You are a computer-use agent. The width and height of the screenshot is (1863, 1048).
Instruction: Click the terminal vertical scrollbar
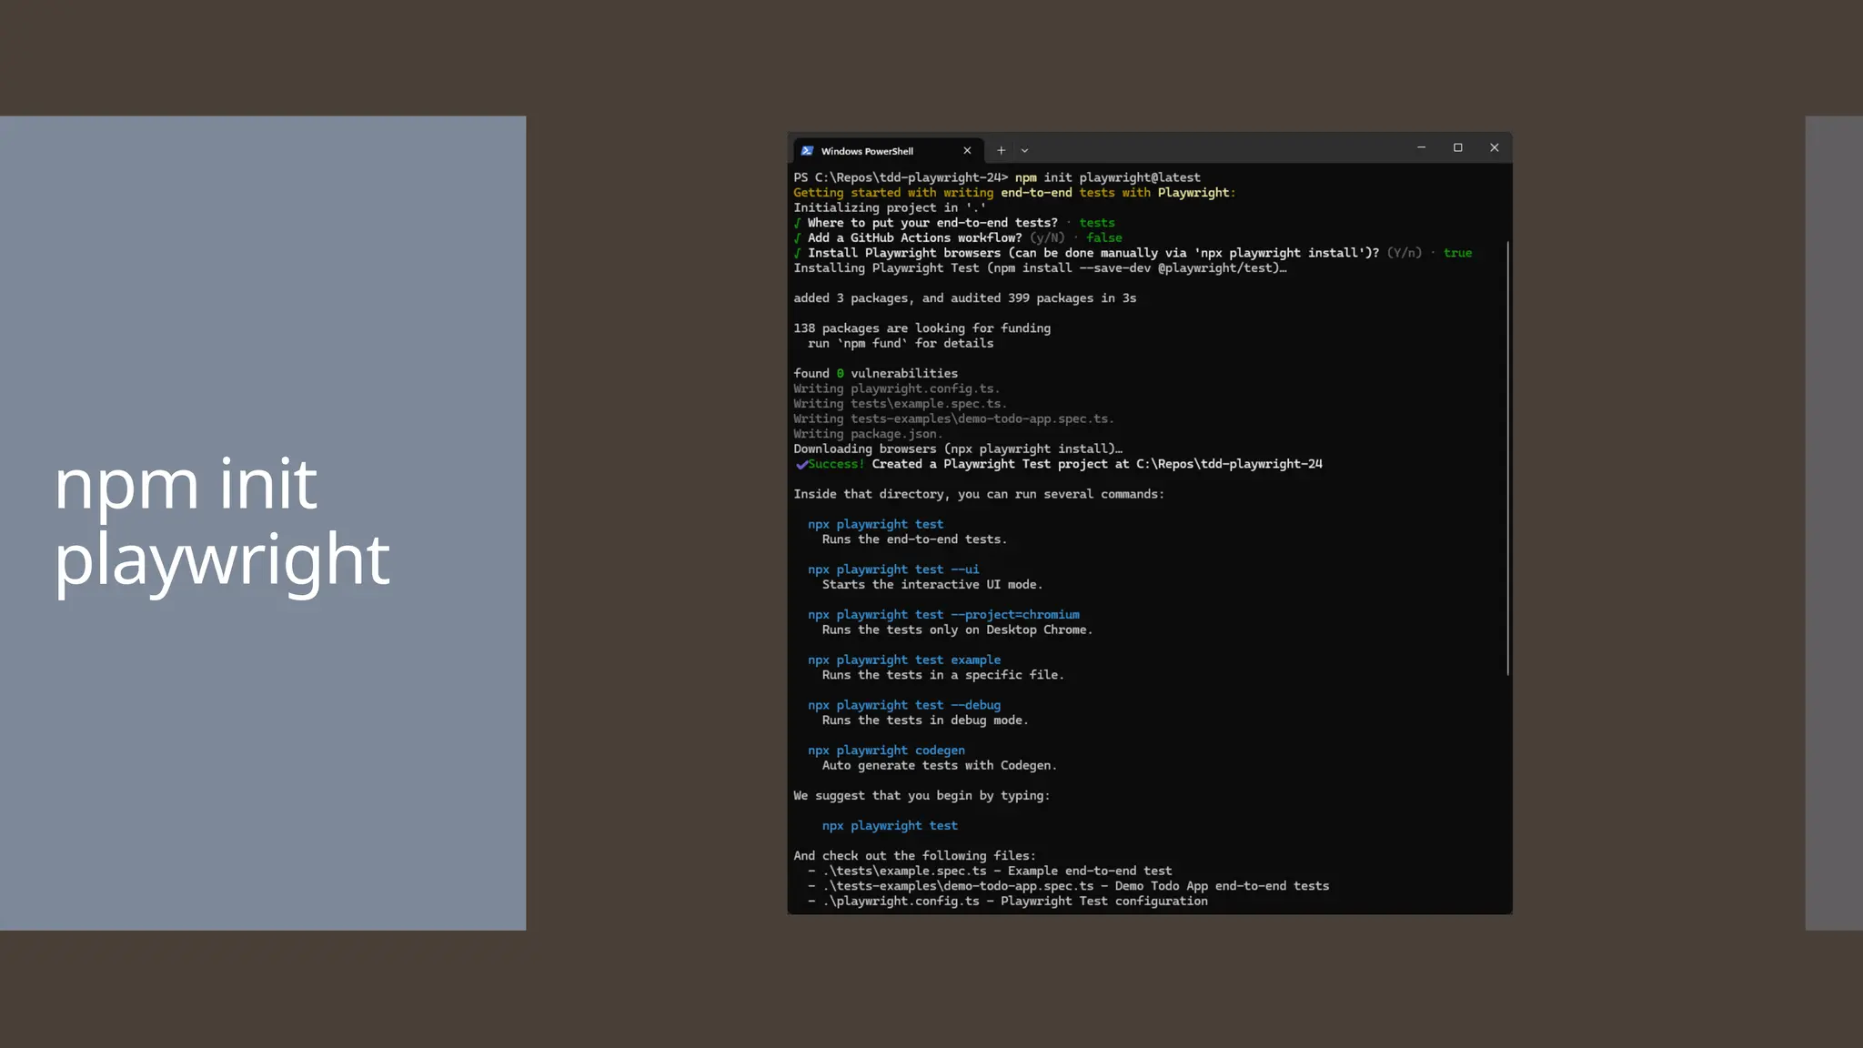1507,458
